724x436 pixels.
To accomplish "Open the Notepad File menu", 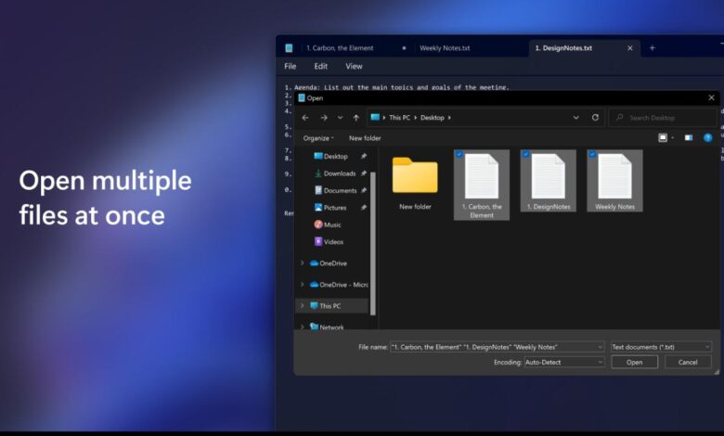I will tap(291, 67).
